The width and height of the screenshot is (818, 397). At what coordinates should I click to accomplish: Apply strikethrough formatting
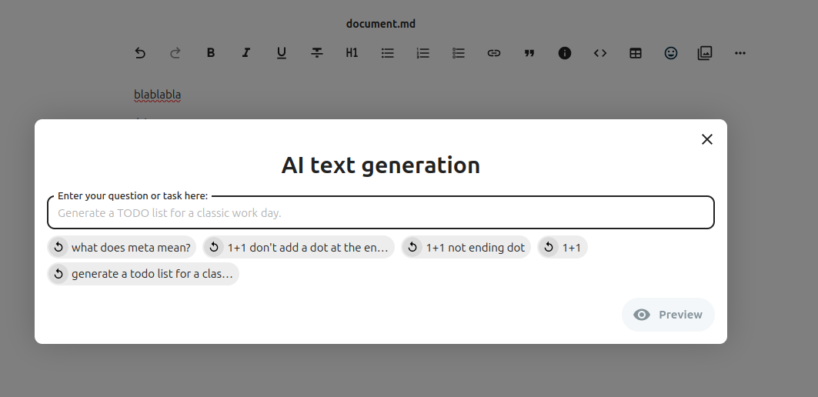(317, 53)
